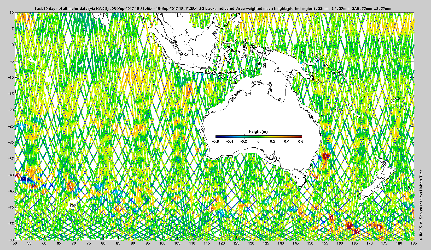This screenshot has width=431, height=250.
Task: Click the dark blue end of the height colorbar
Action: 217,136
